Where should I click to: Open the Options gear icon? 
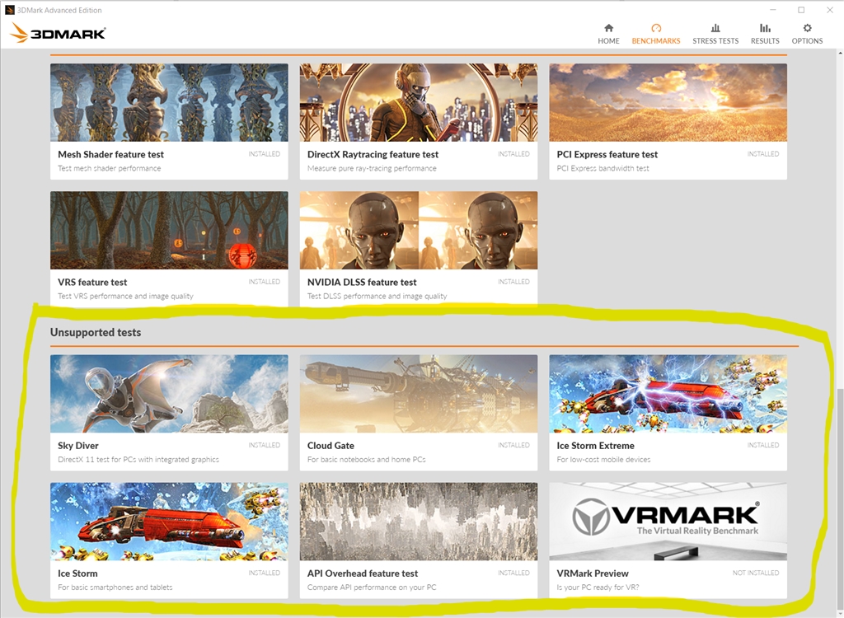807,28
